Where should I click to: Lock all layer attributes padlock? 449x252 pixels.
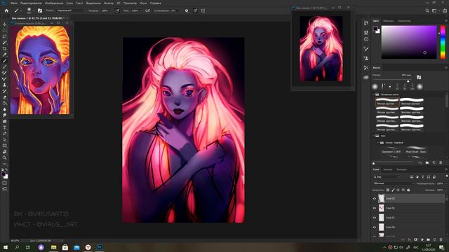pyautogui.click(x=408, y=190)
